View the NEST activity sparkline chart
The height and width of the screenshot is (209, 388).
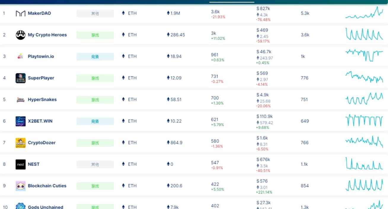coord(364,163)
